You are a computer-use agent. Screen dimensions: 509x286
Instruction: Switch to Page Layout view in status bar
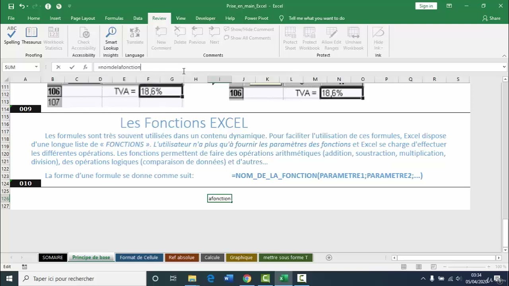tap(419, 267)
